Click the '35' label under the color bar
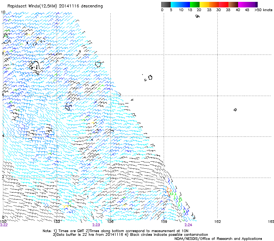 228,10
